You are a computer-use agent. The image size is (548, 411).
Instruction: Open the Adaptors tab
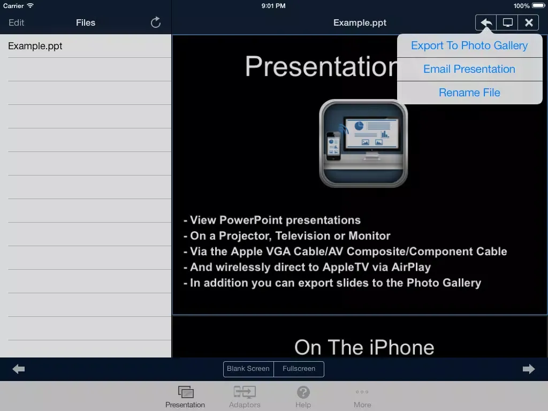(x=245, y=397)
